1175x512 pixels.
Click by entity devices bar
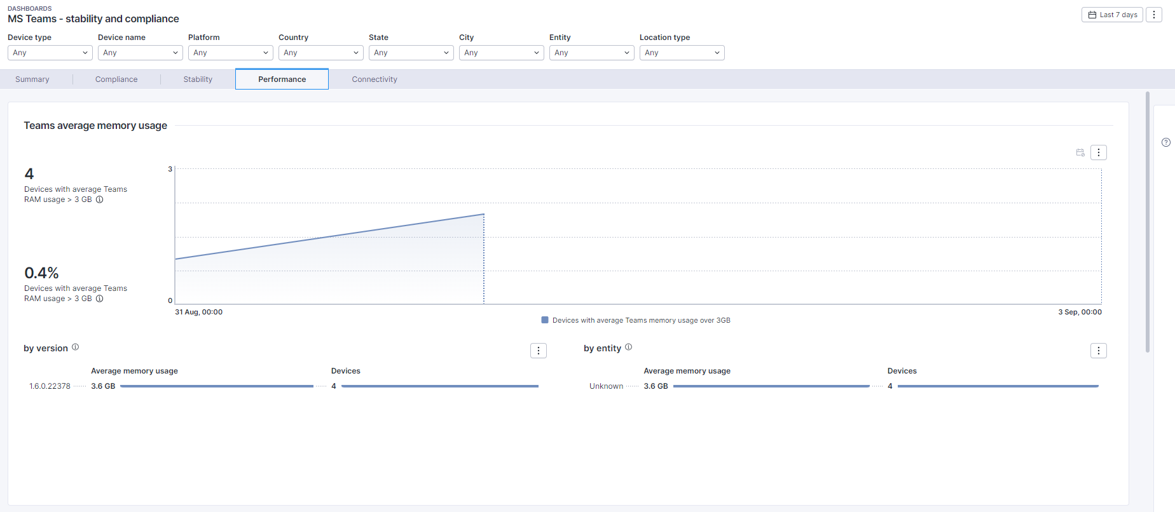point(998,386)
